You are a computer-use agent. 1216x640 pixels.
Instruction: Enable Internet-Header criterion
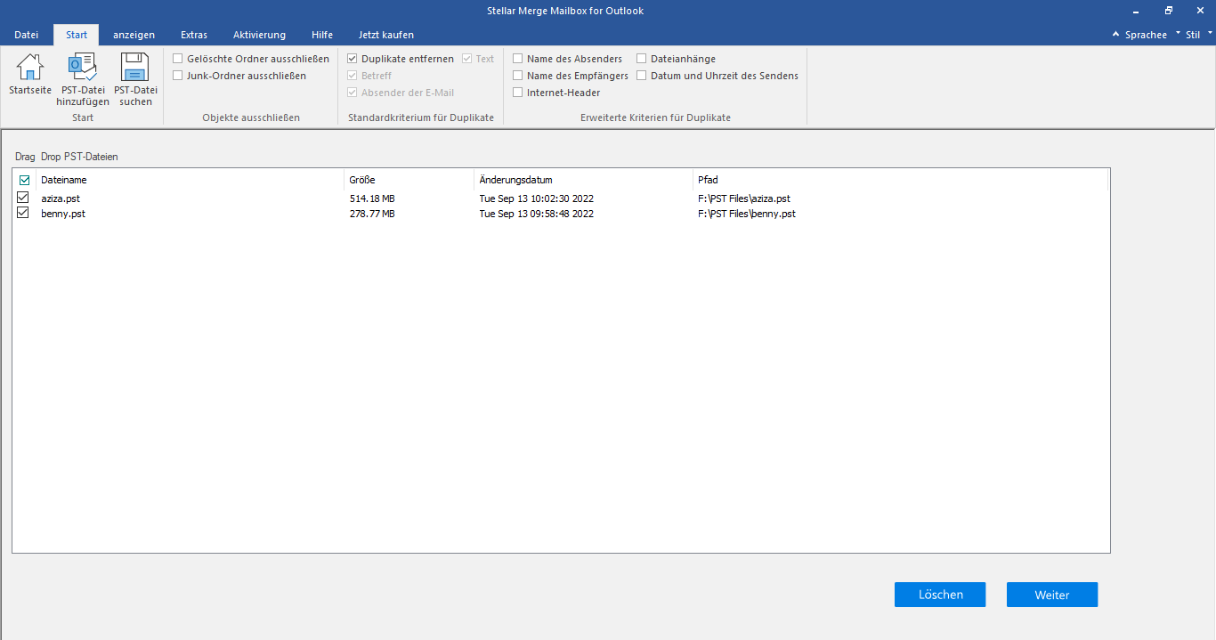(518, 93)
